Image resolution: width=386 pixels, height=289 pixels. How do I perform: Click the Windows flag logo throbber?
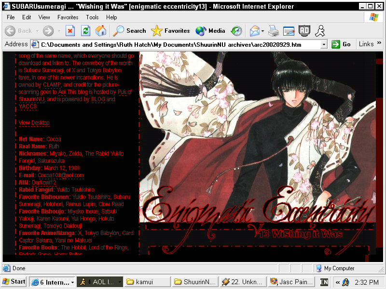[x=373, y=17]
